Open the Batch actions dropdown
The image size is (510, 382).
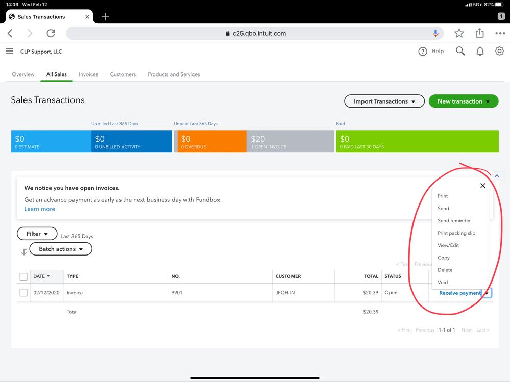pyautogui.click(x=61, y=249)
